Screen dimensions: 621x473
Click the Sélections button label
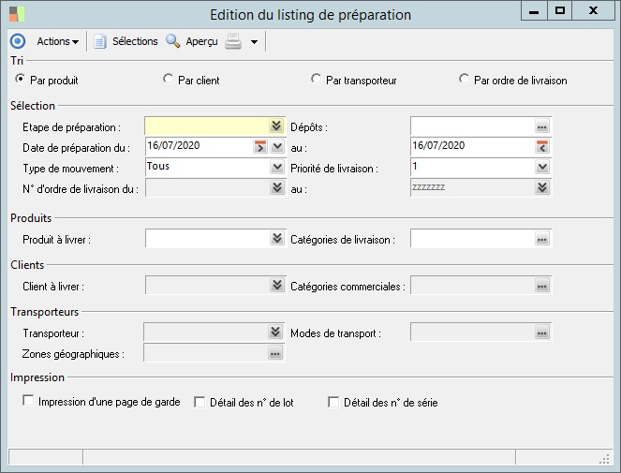pos(135,41)
